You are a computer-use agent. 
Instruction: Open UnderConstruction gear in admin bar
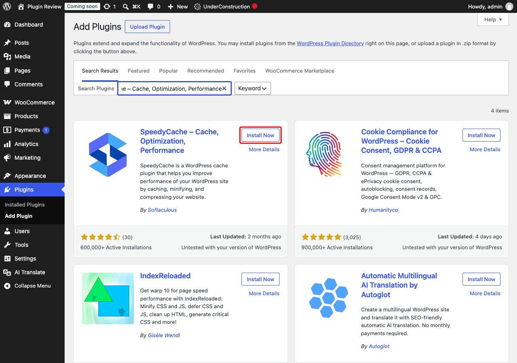(225, 6)
